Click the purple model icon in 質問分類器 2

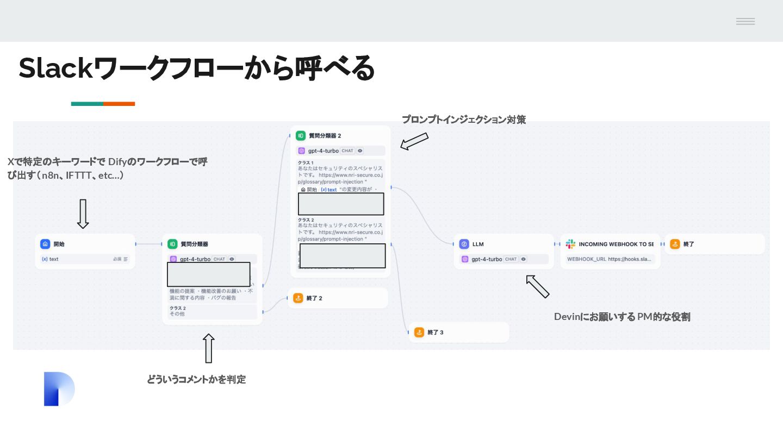click(302, 150)
